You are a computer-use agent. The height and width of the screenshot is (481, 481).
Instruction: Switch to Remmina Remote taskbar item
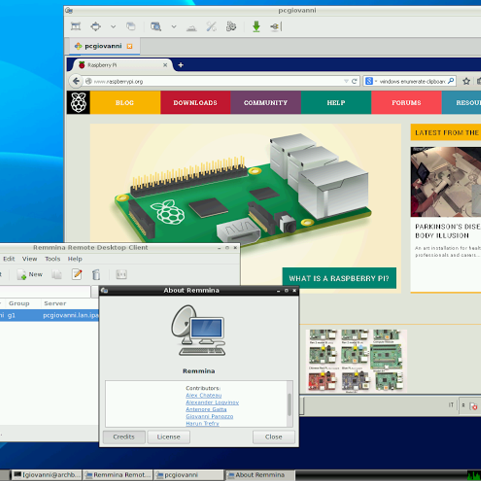pyautogui.click(x=118, y=475)
